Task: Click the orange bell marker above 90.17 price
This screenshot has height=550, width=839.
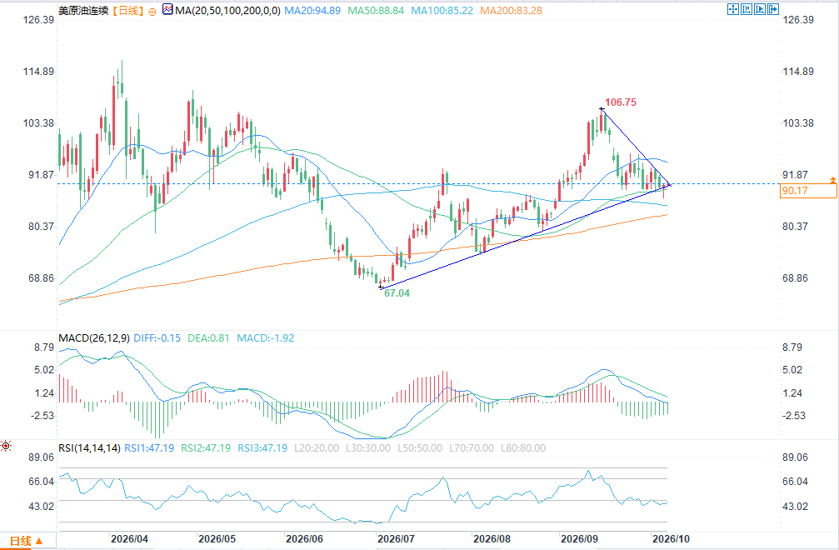Action: click(x=833, y=180)
